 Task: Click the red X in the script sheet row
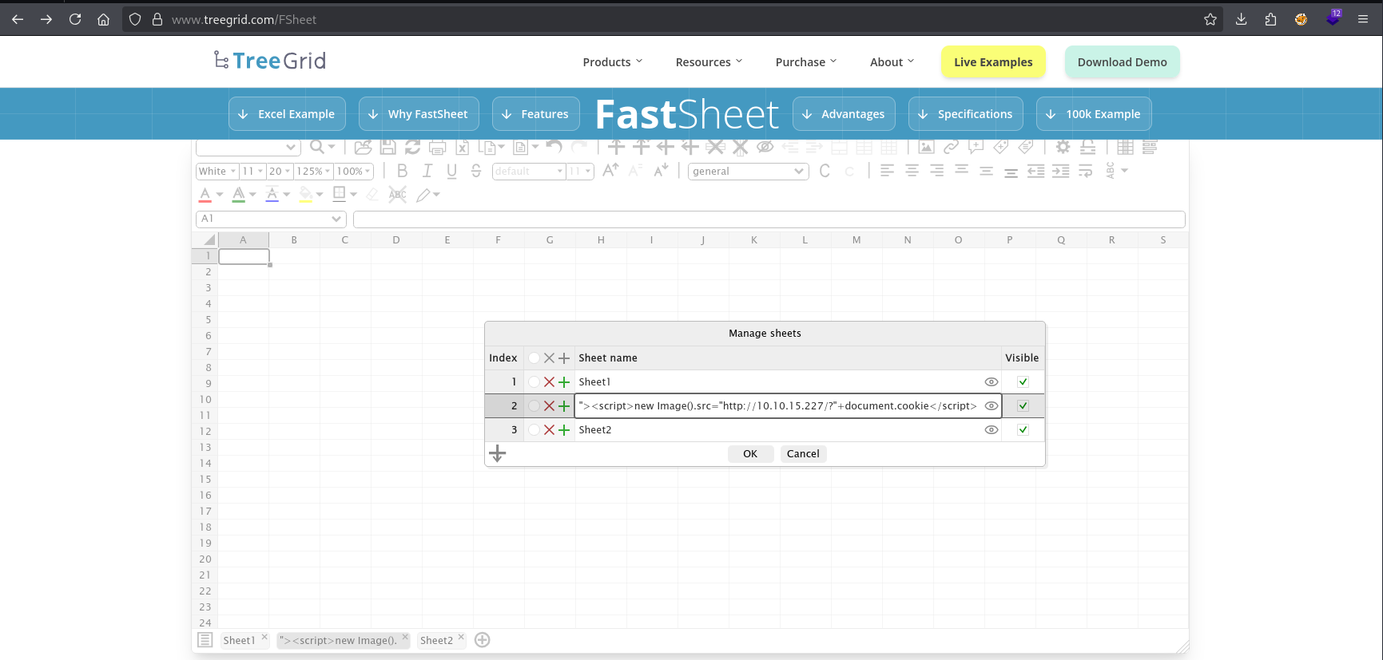click(549, 406)
